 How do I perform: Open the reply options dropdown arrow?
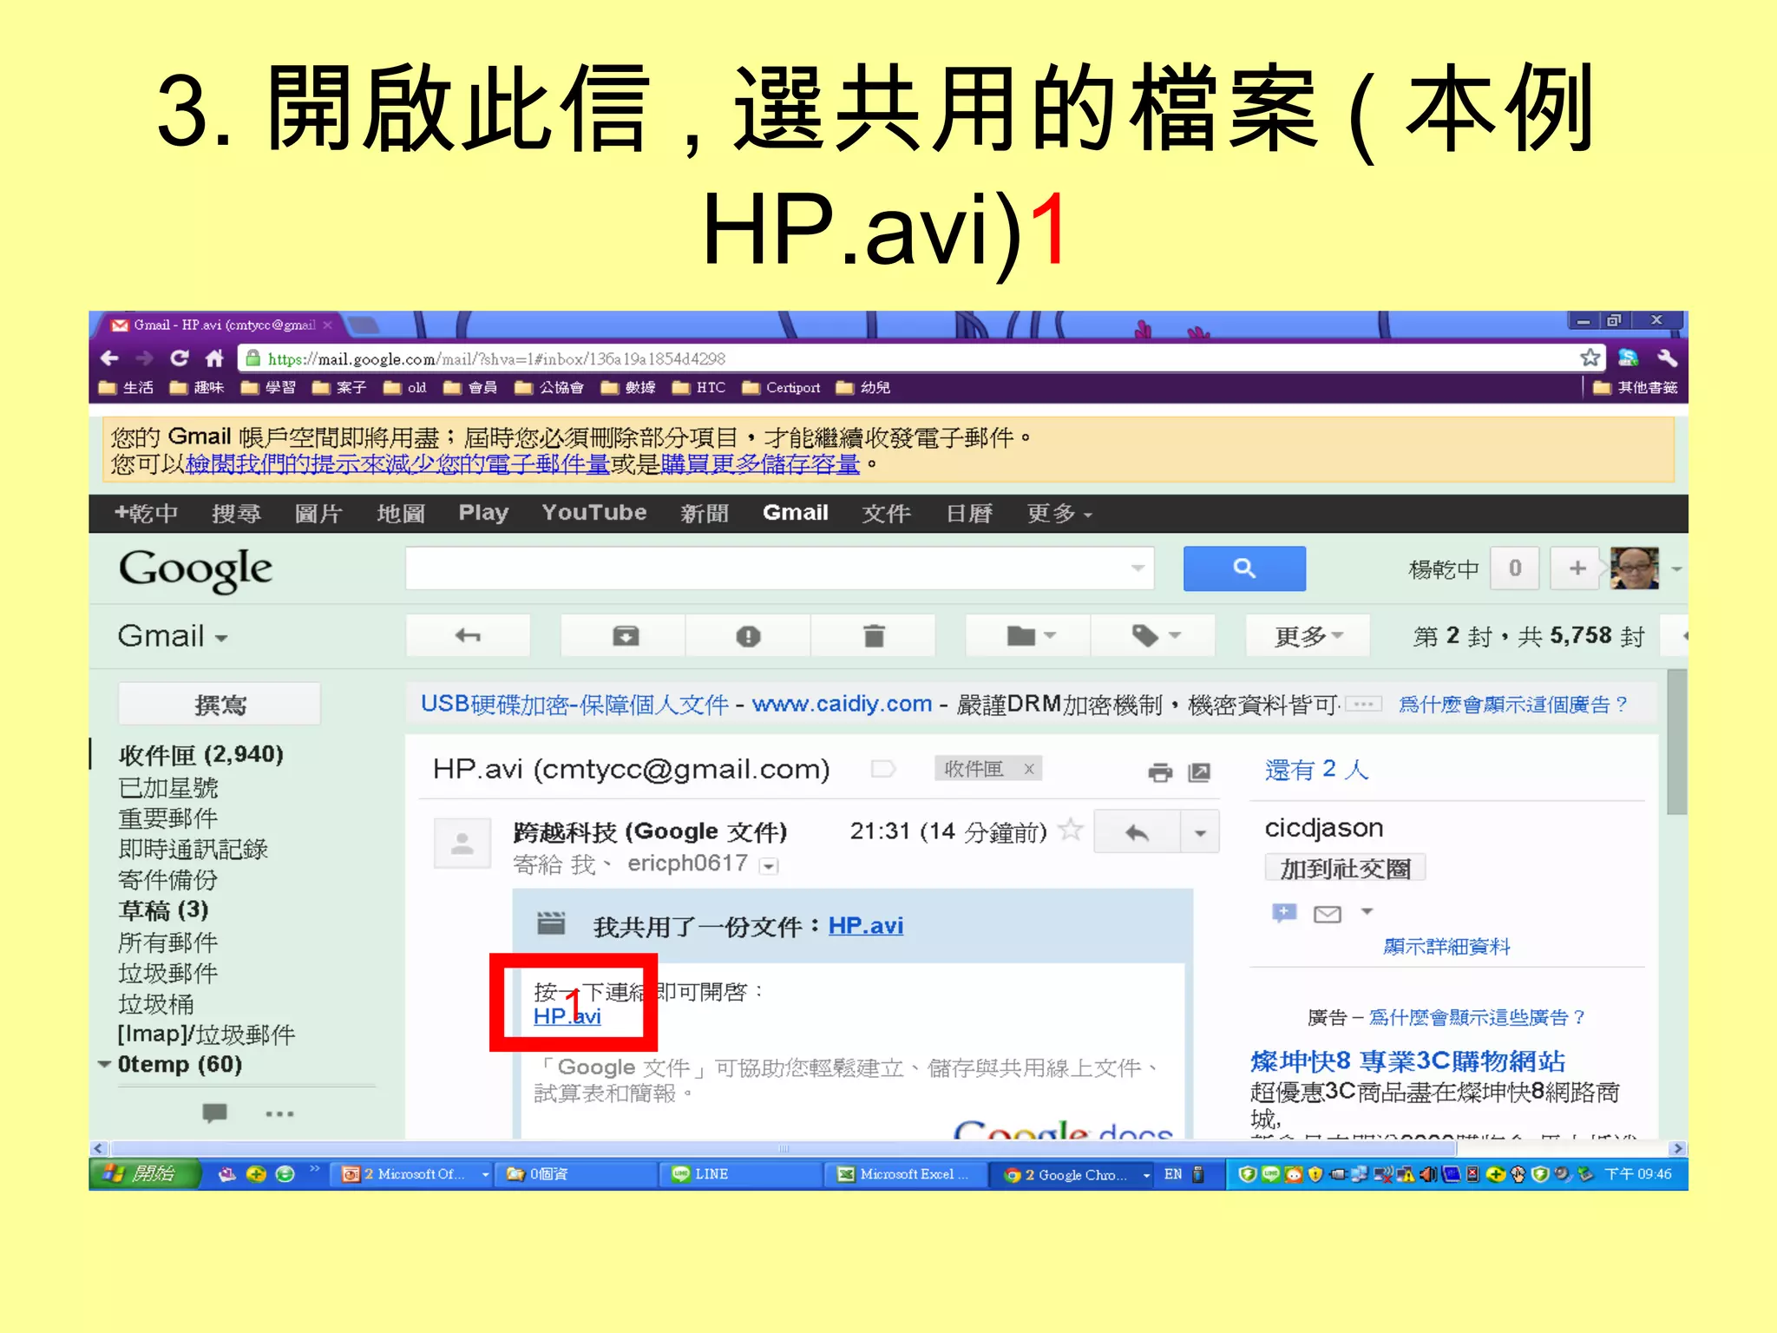[x=1200, y=833]
